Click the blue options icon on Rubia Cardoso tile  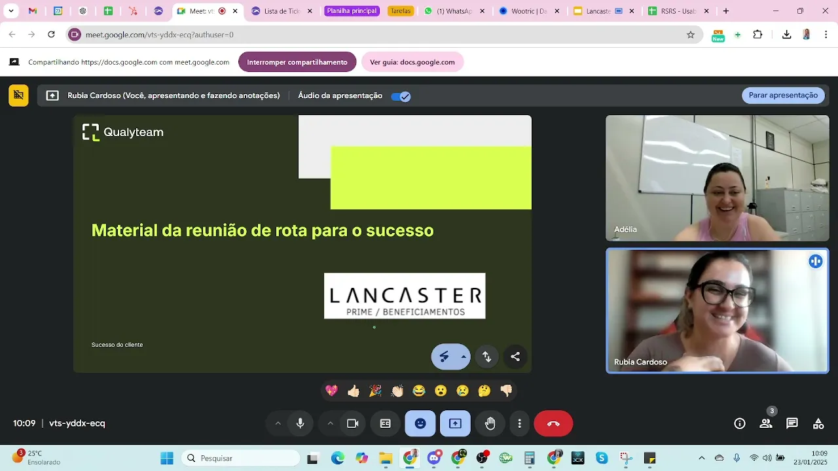(x=816, y=261)
